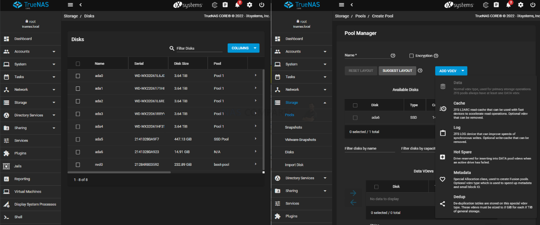Click help icon next to Encryption
Image resolution: width=540 pixels, height=225 pixels.
tap(436, 56)
